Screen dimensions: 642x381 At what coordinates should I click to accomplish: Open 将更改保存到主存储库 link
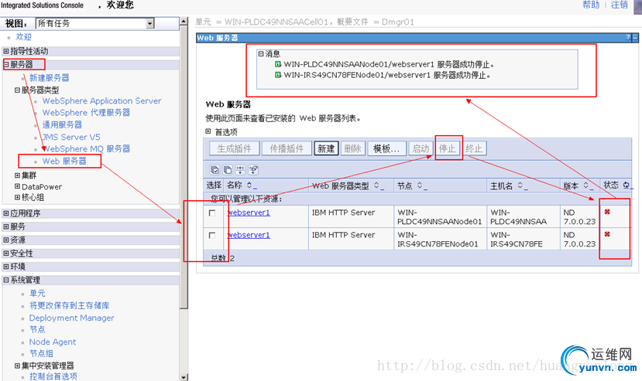coord(69,305)
